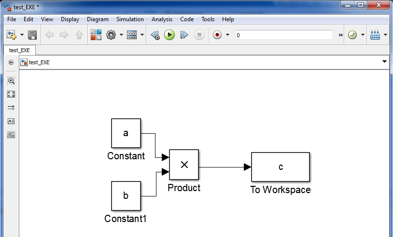The width and height of the screenshot is (393, 237).
Task: Expand the test_EXE path breadcrumb dropdown
Action: [x=384, y=62]
